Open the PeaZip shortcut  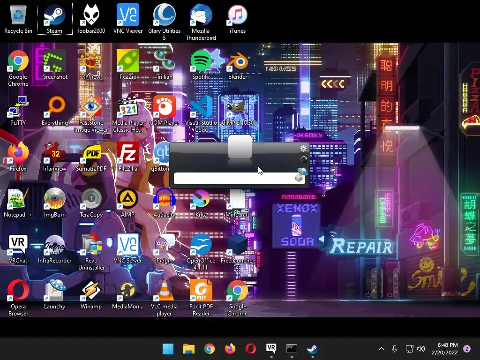pyautogui.click(x=128, y=65)
